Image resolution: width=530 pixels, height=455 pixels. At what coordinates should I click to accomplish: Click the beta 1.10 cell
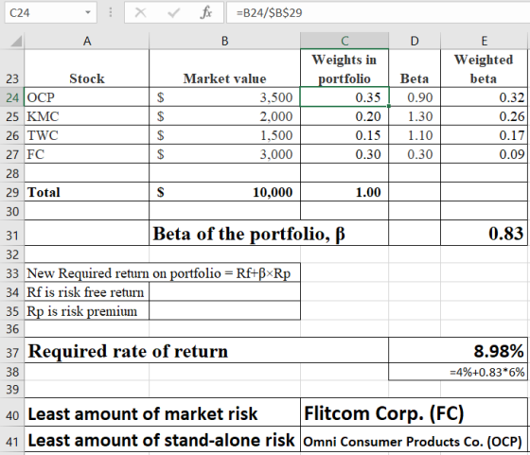415,135
